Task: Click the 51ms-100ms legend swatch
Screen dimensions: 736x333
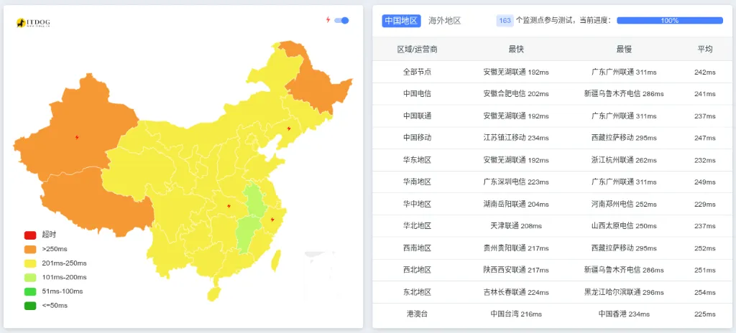Action: tap(30, 291)
